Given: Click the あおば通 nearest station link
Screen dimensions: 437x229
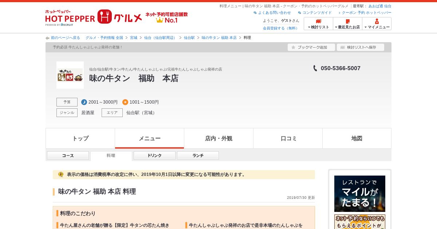Looking at the screenshot, I should (x=375, y=6).
